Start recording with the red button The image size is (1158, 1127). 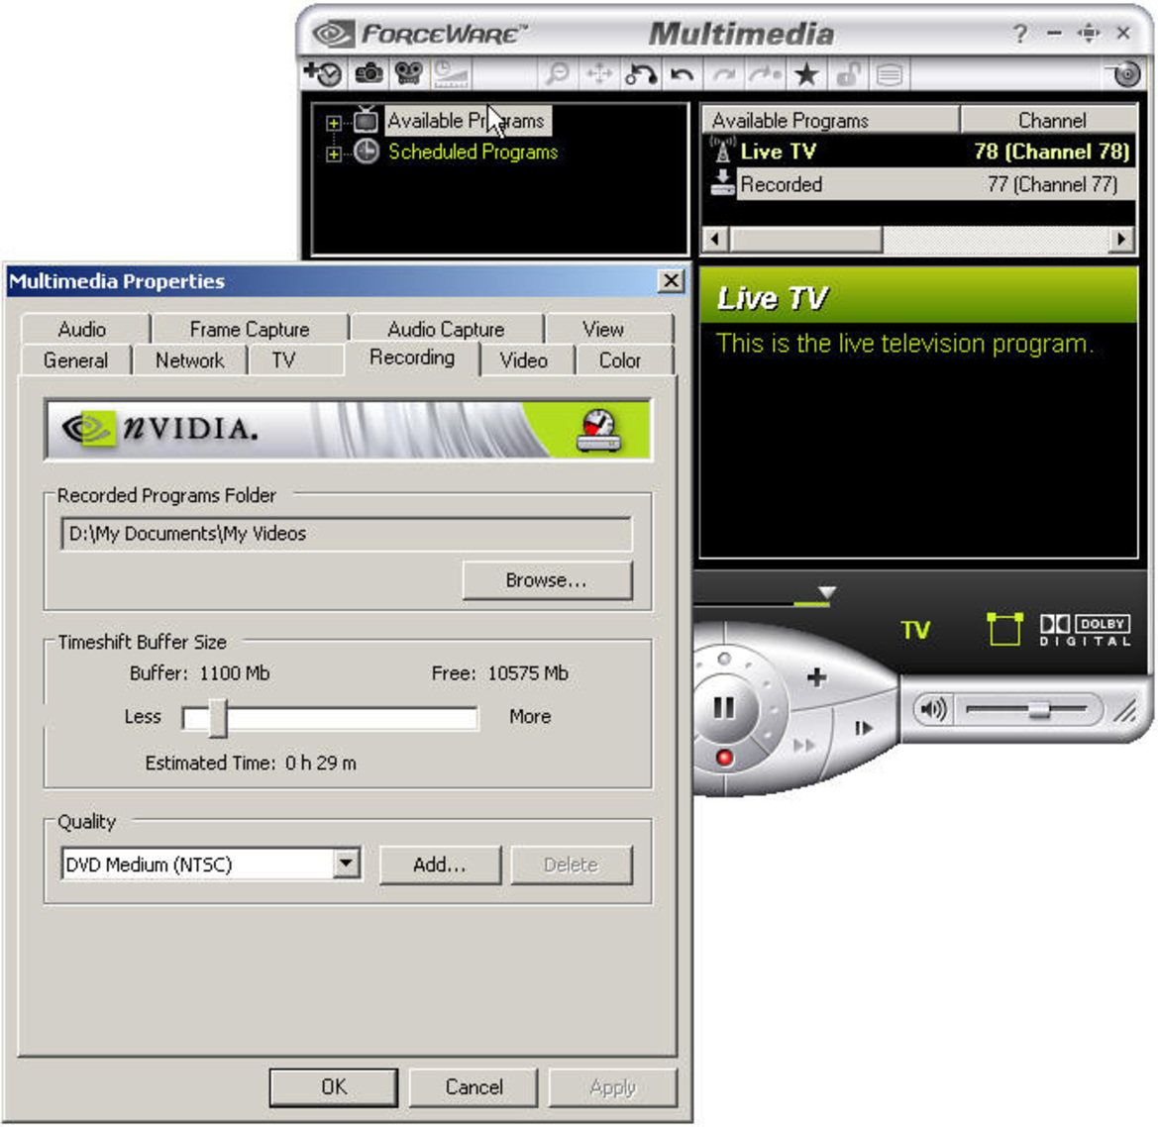[x=724, y=757]
